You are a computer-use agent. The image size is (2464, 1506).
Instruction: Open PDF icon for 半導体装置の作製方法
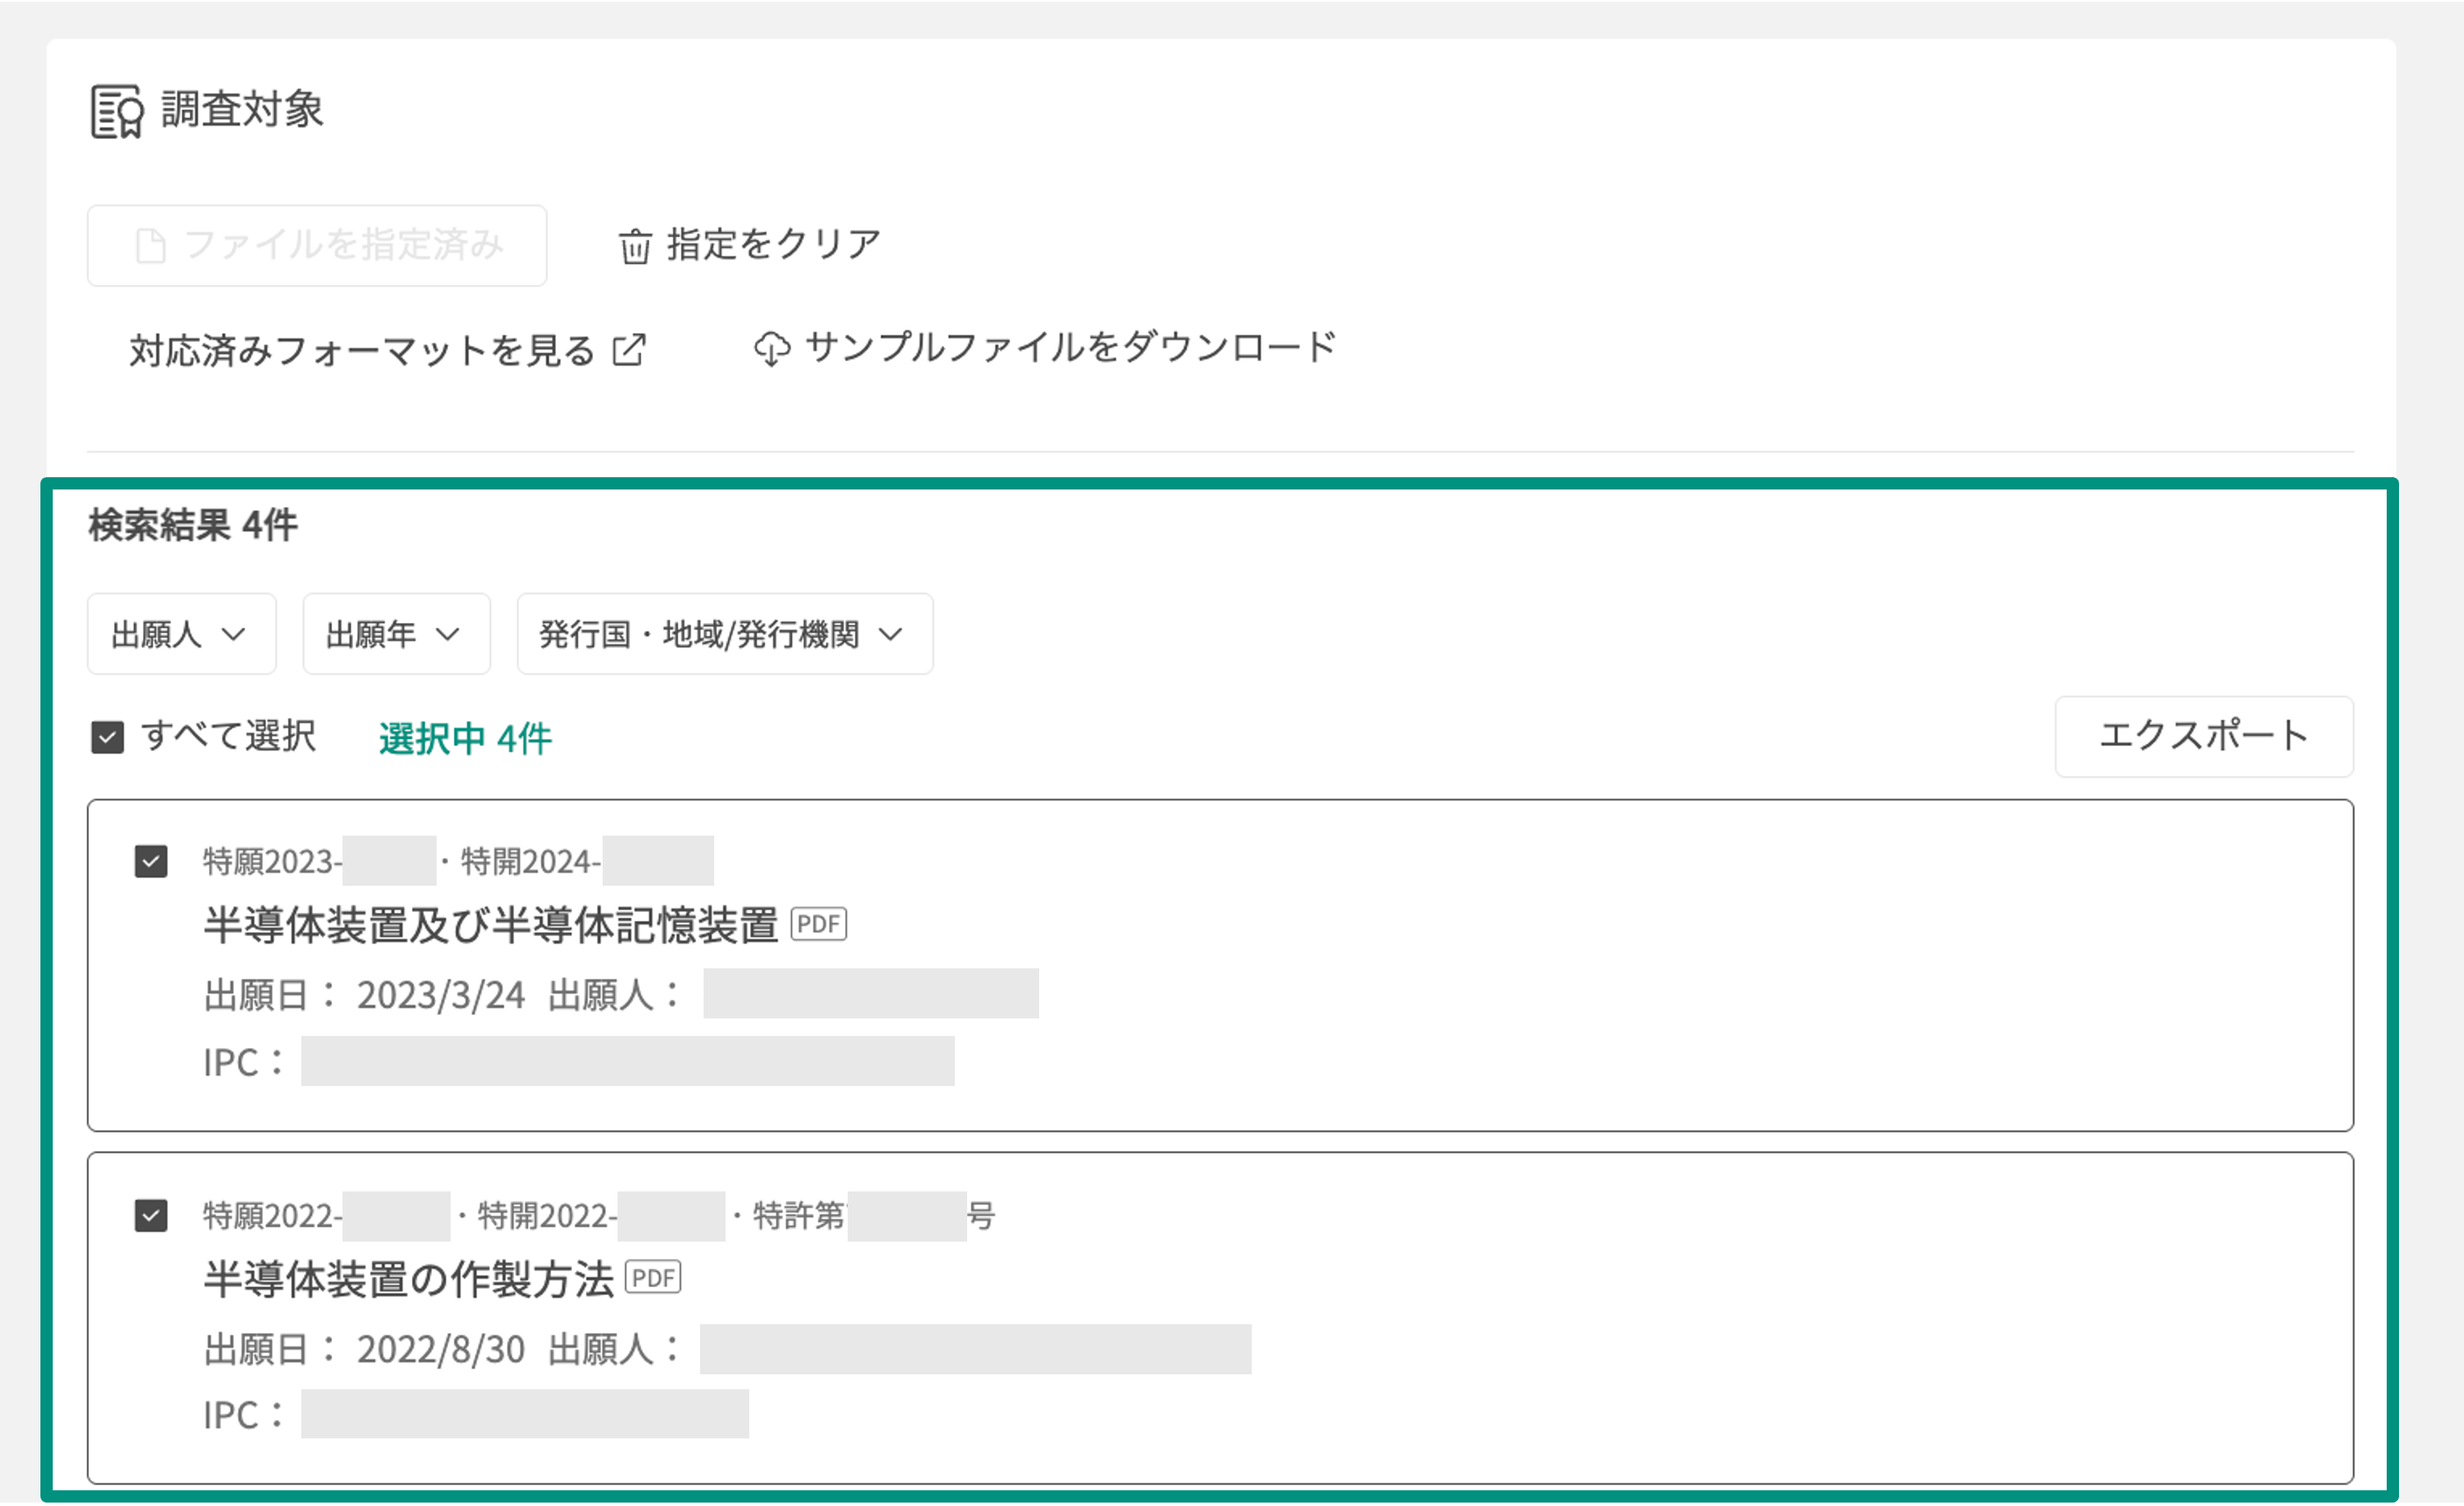pos(653,1278)
